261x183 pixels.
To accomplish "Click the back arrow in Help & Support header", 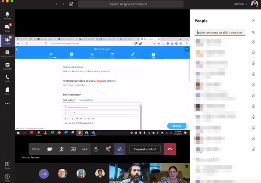I will [17, 49].
